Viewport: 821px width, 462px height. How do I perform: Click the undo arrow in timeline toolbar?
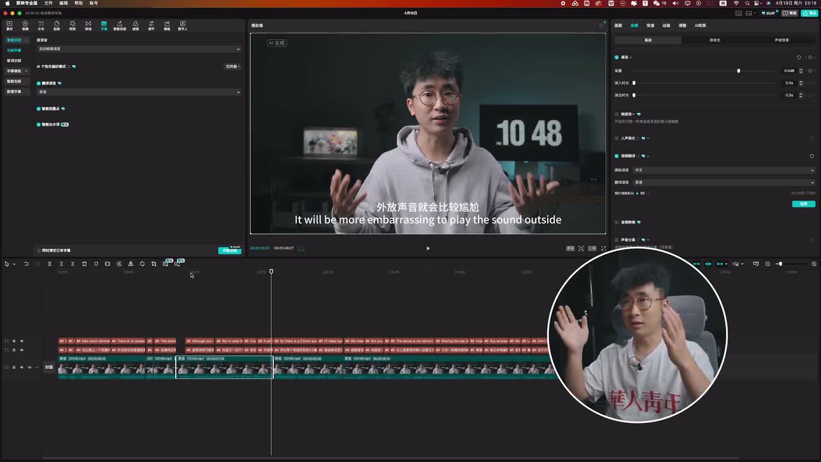(x=26, y=264)
